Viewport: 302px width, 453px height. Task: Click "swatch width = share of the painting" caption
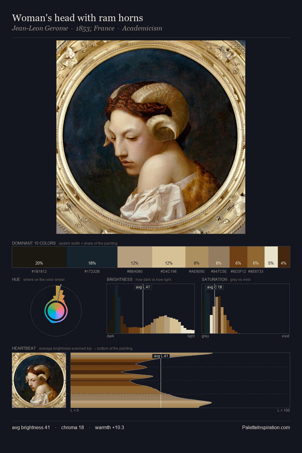pyautogui.click(x=88, y=243)
